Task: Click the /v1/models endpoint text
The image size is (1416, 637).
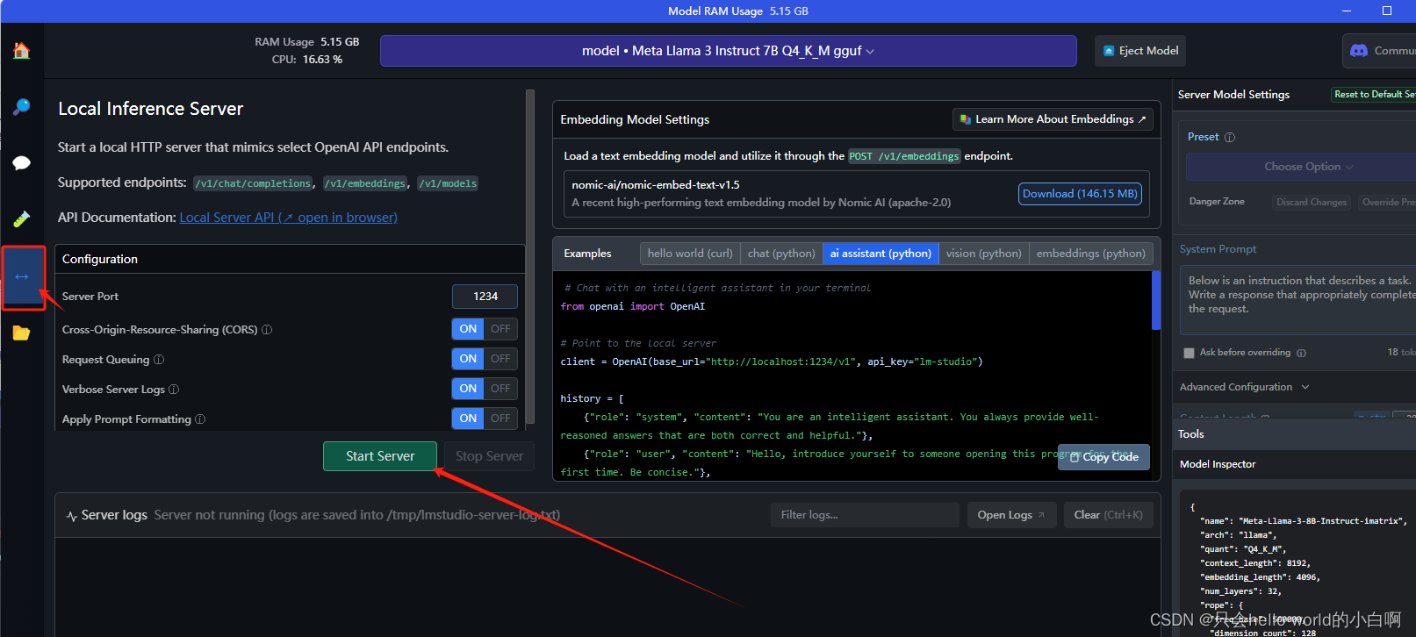Action: [448, 183]
